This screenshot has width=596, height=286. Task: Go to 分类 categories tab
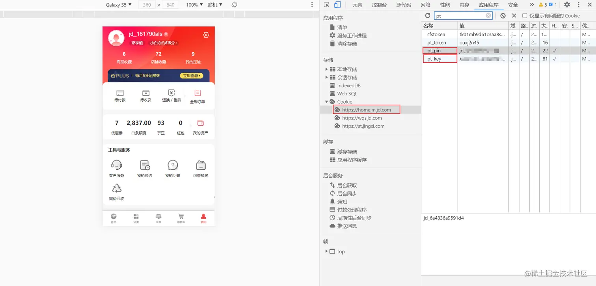(x=136, y=219)
